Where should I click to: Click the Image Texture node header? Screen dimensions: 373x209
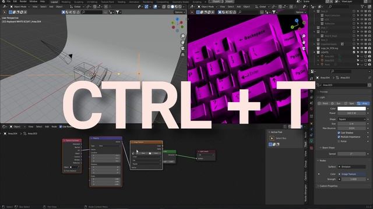point(146,142)
